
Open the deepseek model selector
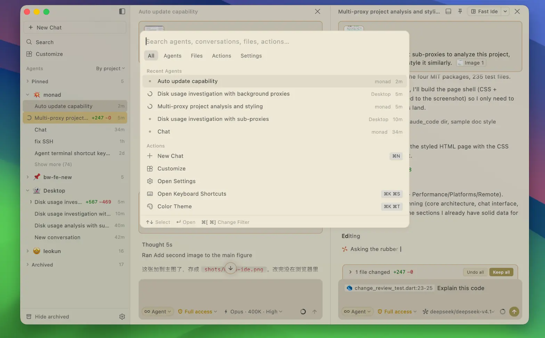tap(458, 312)
